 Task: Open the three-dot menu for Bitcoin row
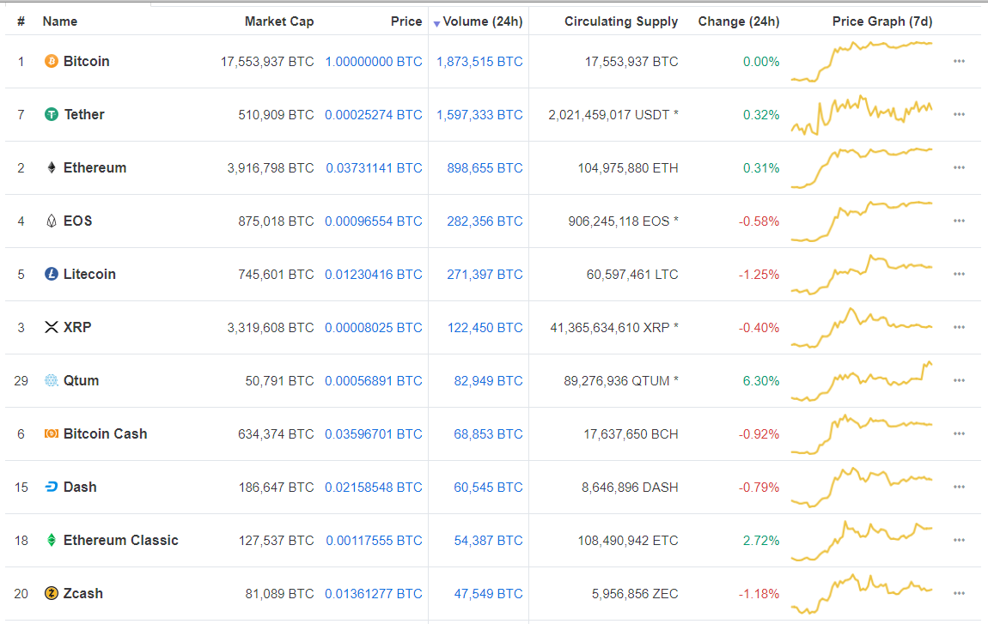[x=959, y=62]
